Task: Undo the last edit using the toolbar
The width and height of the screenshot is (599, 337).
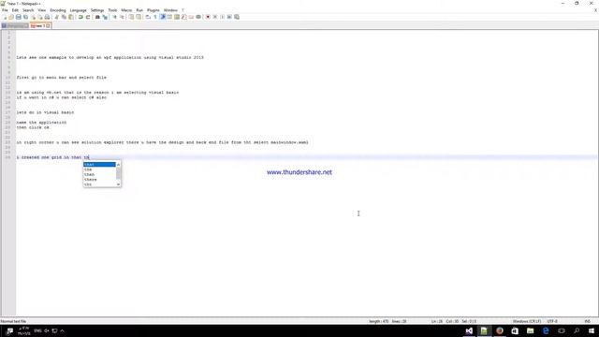Action: point(80,17)
